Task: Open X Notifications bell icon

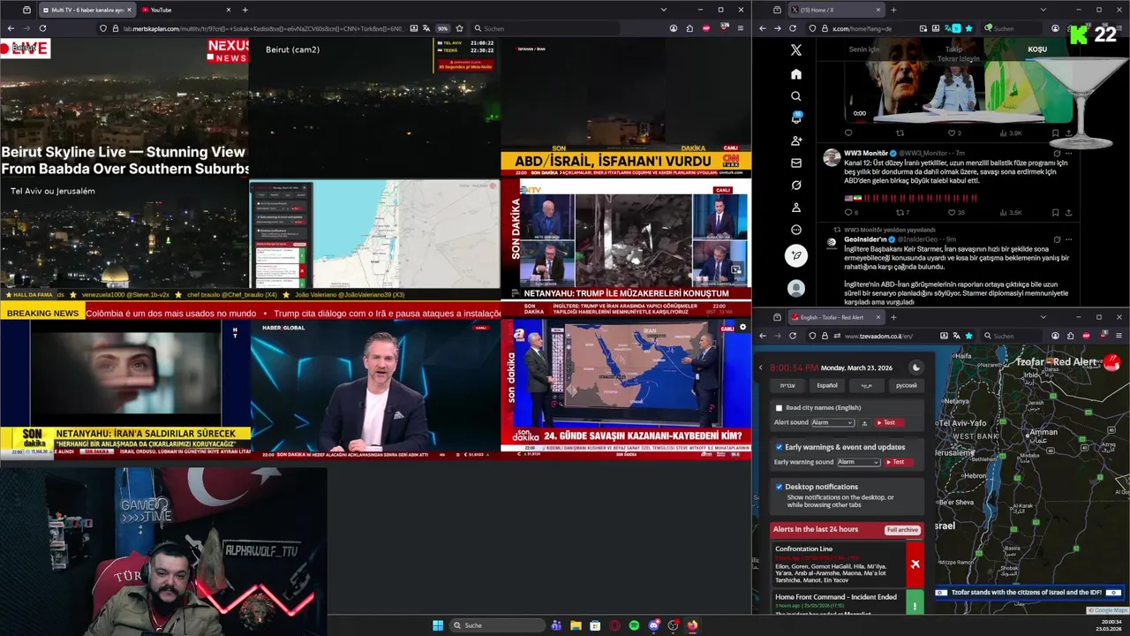Action: [795, 118]
